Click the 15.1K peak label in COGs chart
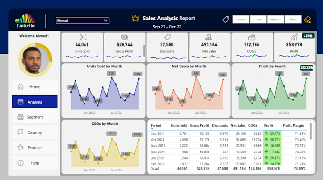323x180 pixels. (112, 133)
